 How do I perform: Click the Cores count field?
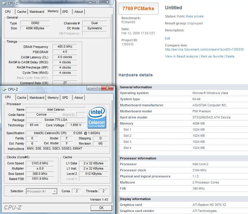[77, 191]
